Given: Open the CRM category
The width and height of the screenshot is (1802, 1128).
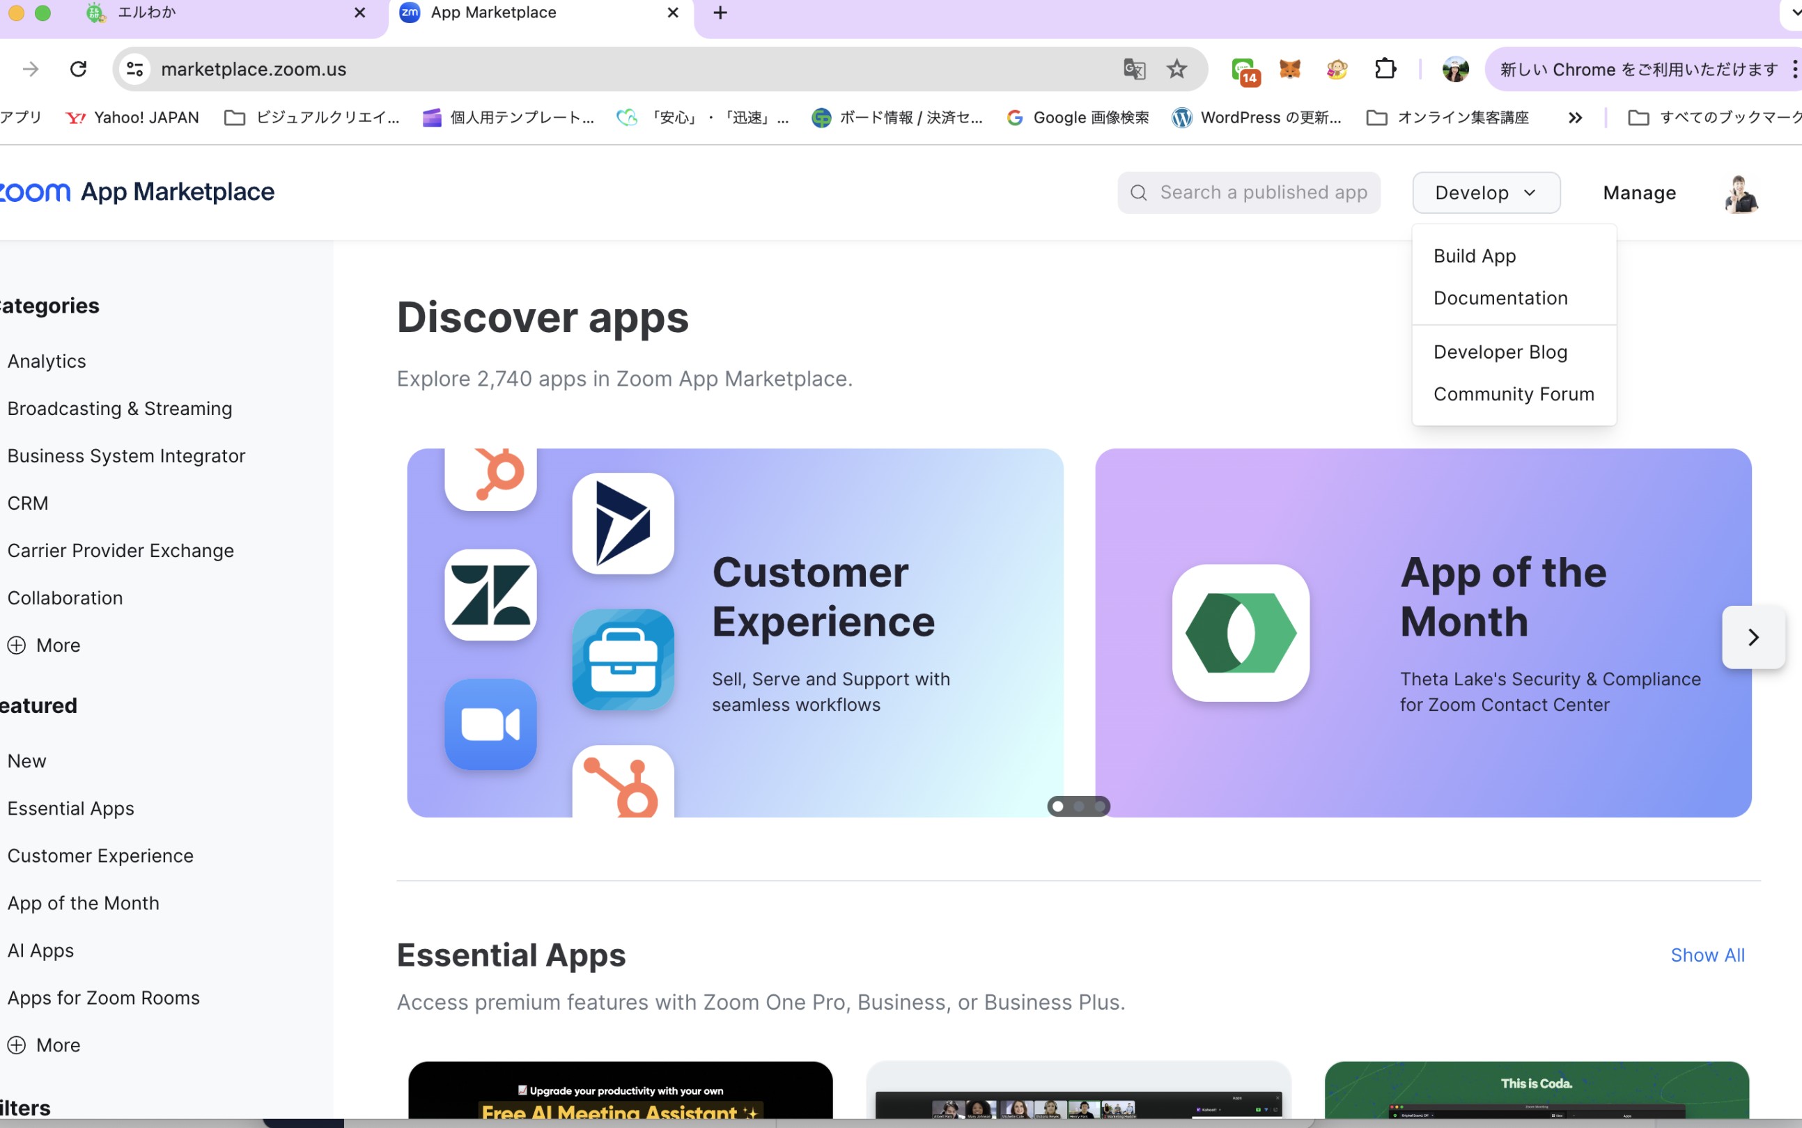Looking at the screenshot, I should tap(29, 503).
